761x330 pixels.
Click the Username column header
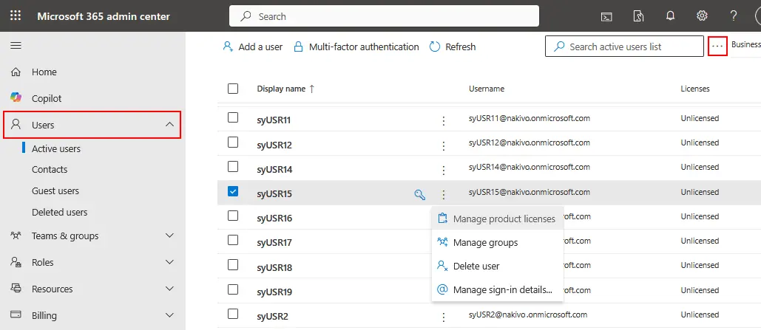[x=487, y=89]
